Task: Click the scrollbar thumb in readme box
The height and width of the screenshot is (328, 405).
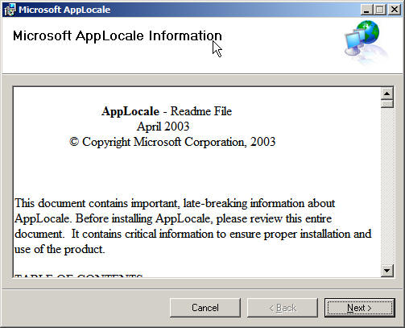Action: [x=386, y=104]
